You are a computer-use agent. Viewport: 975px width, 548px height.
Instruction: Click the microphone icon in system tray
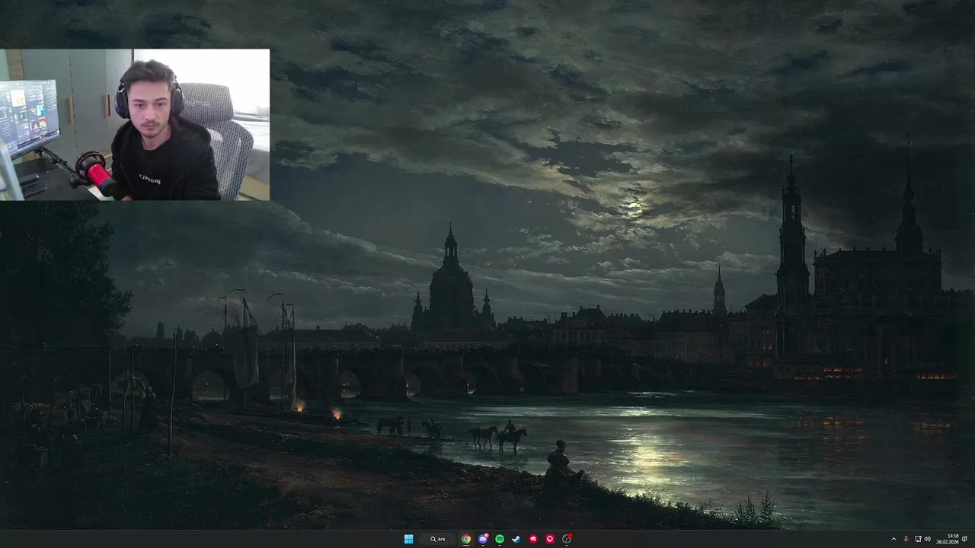906,539
